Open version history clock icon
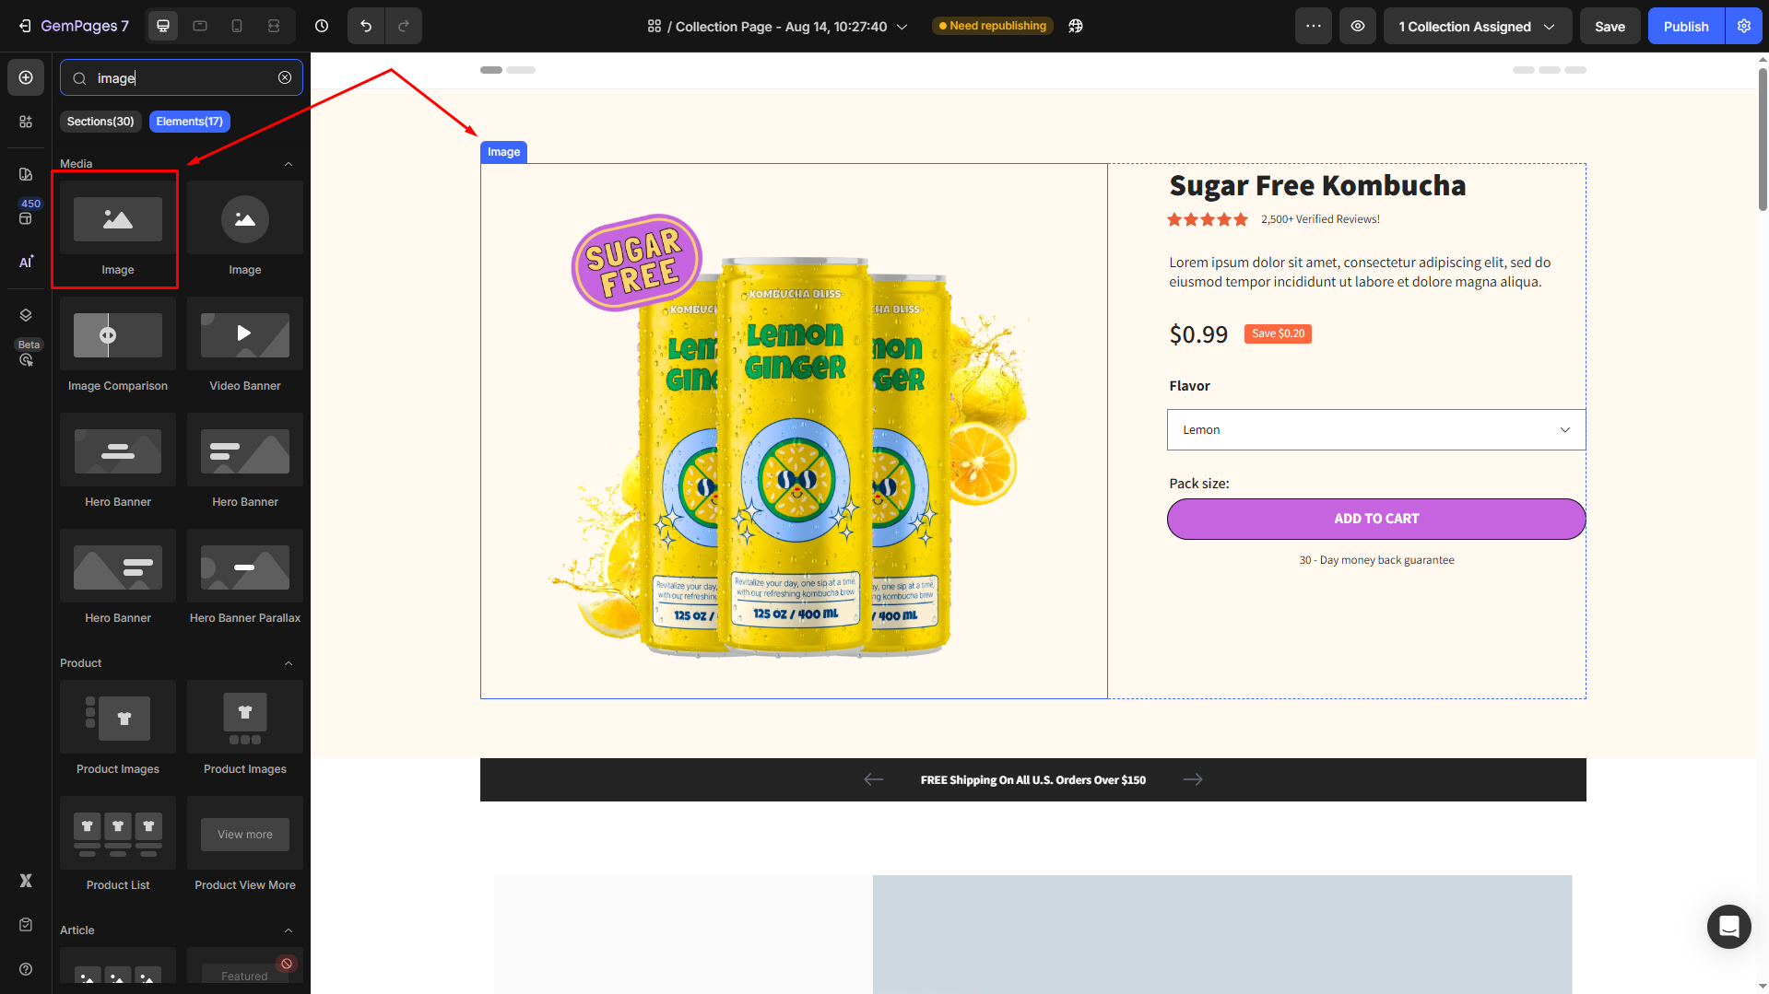The width and height of the screenshot is (1769, 994). click(x=322, y=26)
